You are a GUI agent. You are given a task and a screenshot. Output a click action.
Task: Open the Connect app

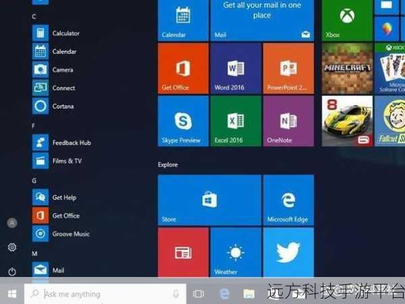click(54, 88)
